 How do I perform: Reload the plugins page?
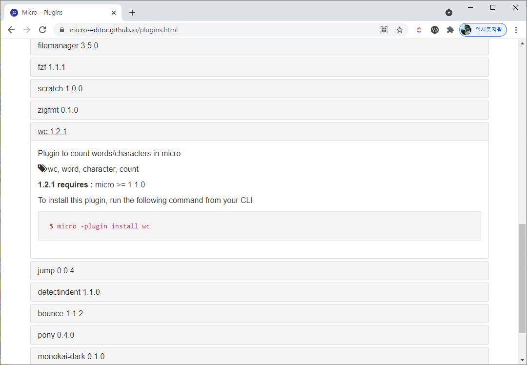42,30
